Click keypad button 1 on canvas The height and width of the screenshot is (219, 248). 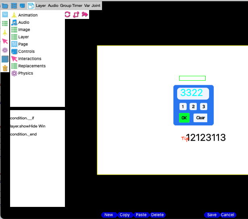tap(183, 106)
